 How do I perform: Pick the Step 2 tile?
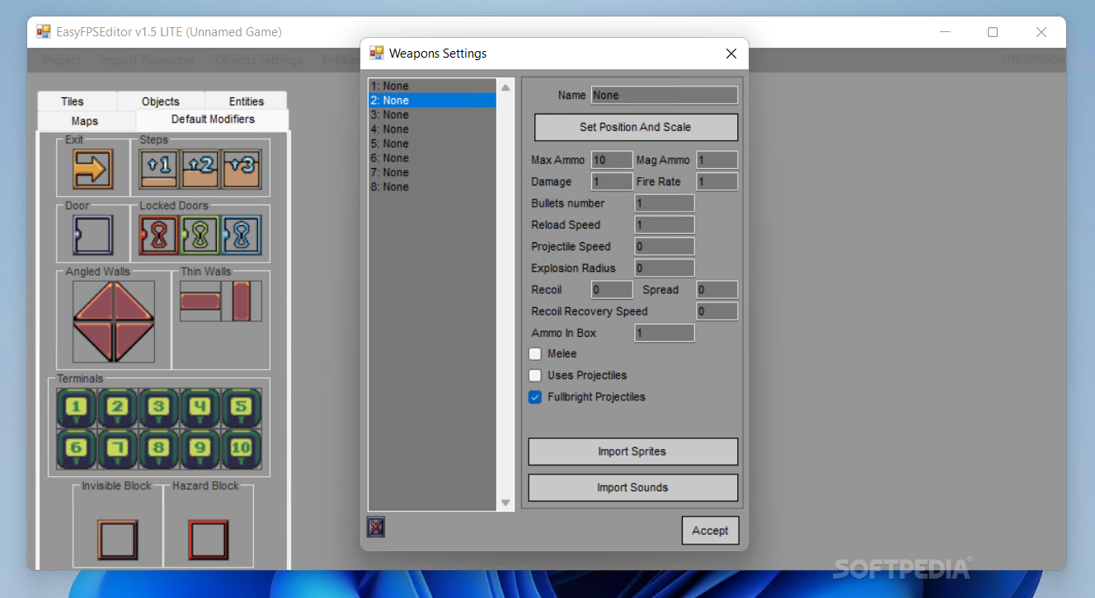click(x=200, y=169)
